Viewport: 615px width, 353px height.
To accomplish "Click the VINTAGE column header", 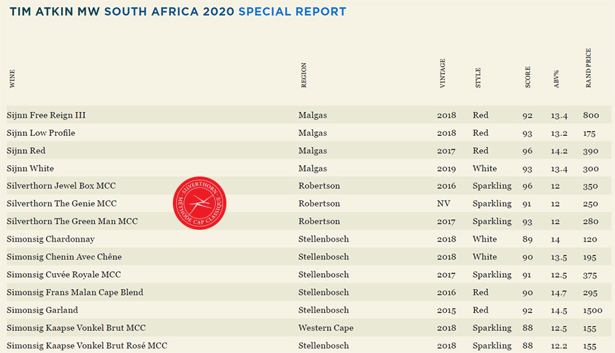I will [443, 73].
